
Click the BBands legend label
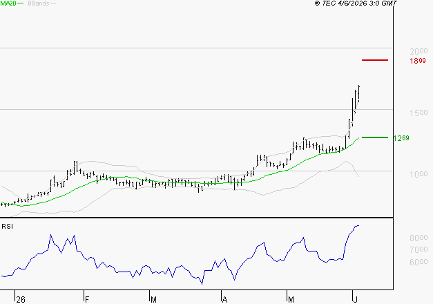pos(39,3)
